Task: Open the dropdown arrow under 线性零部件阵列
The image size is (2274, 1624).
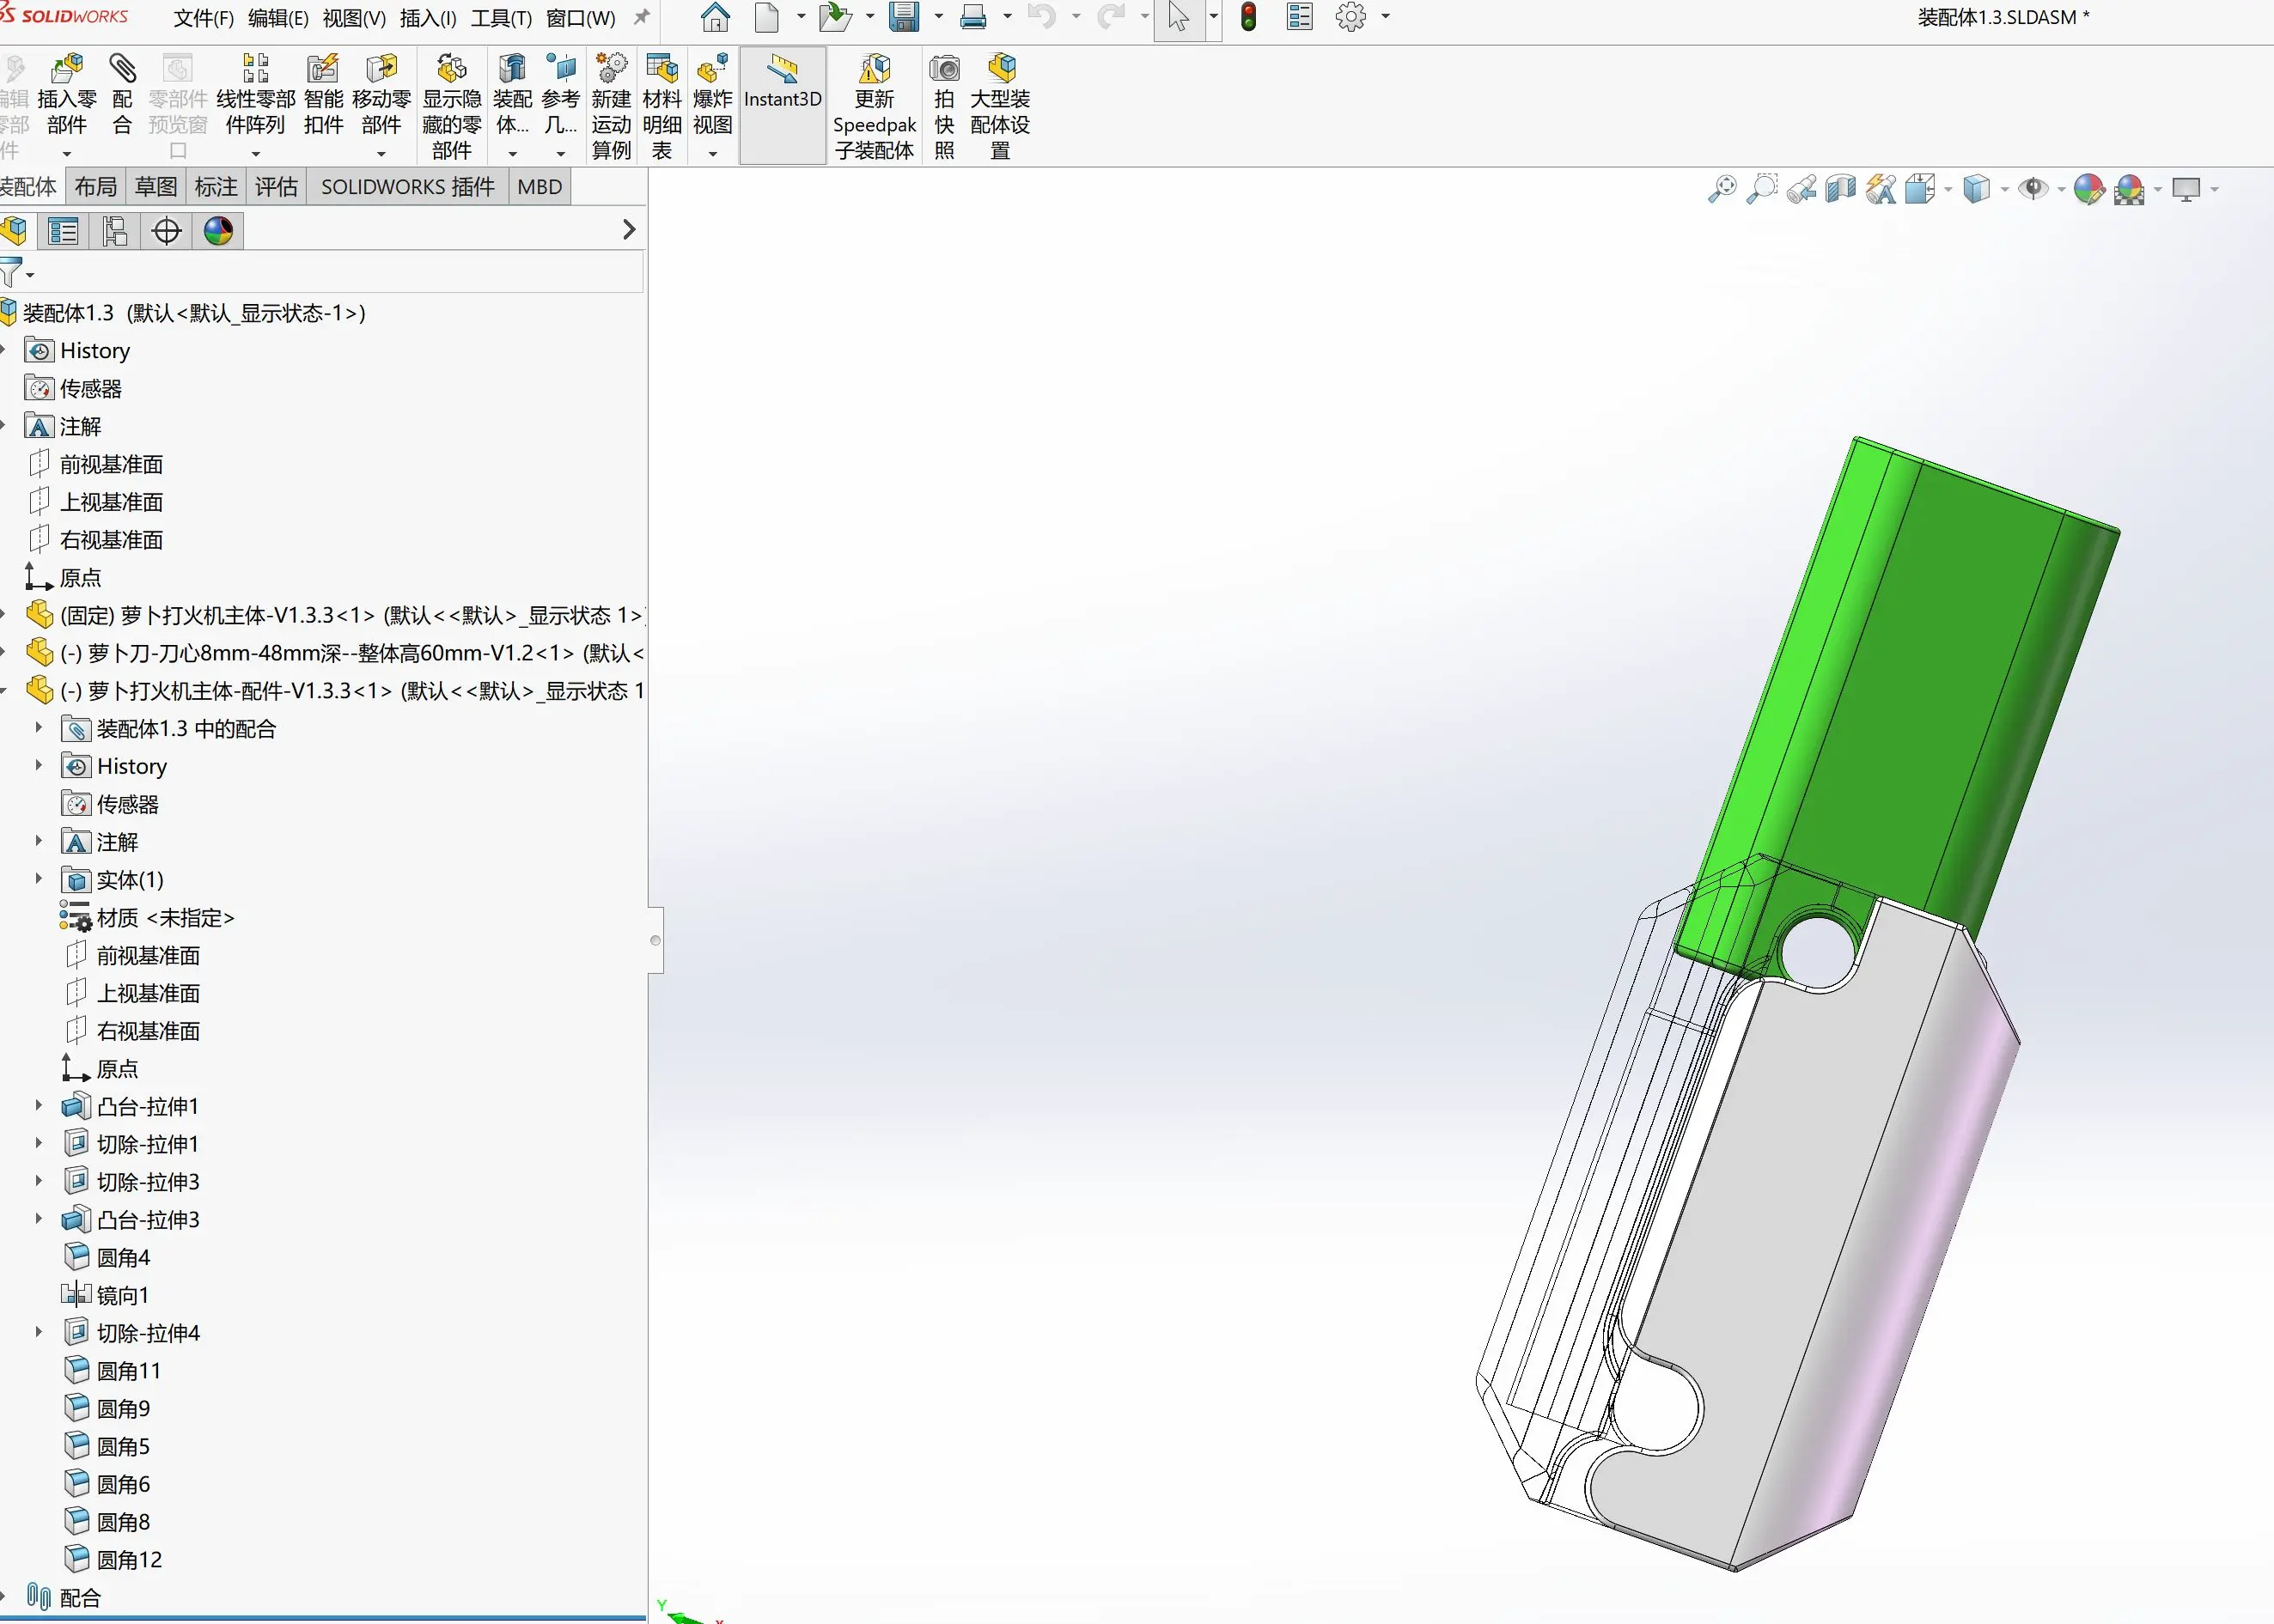Action: pos(256,154)
